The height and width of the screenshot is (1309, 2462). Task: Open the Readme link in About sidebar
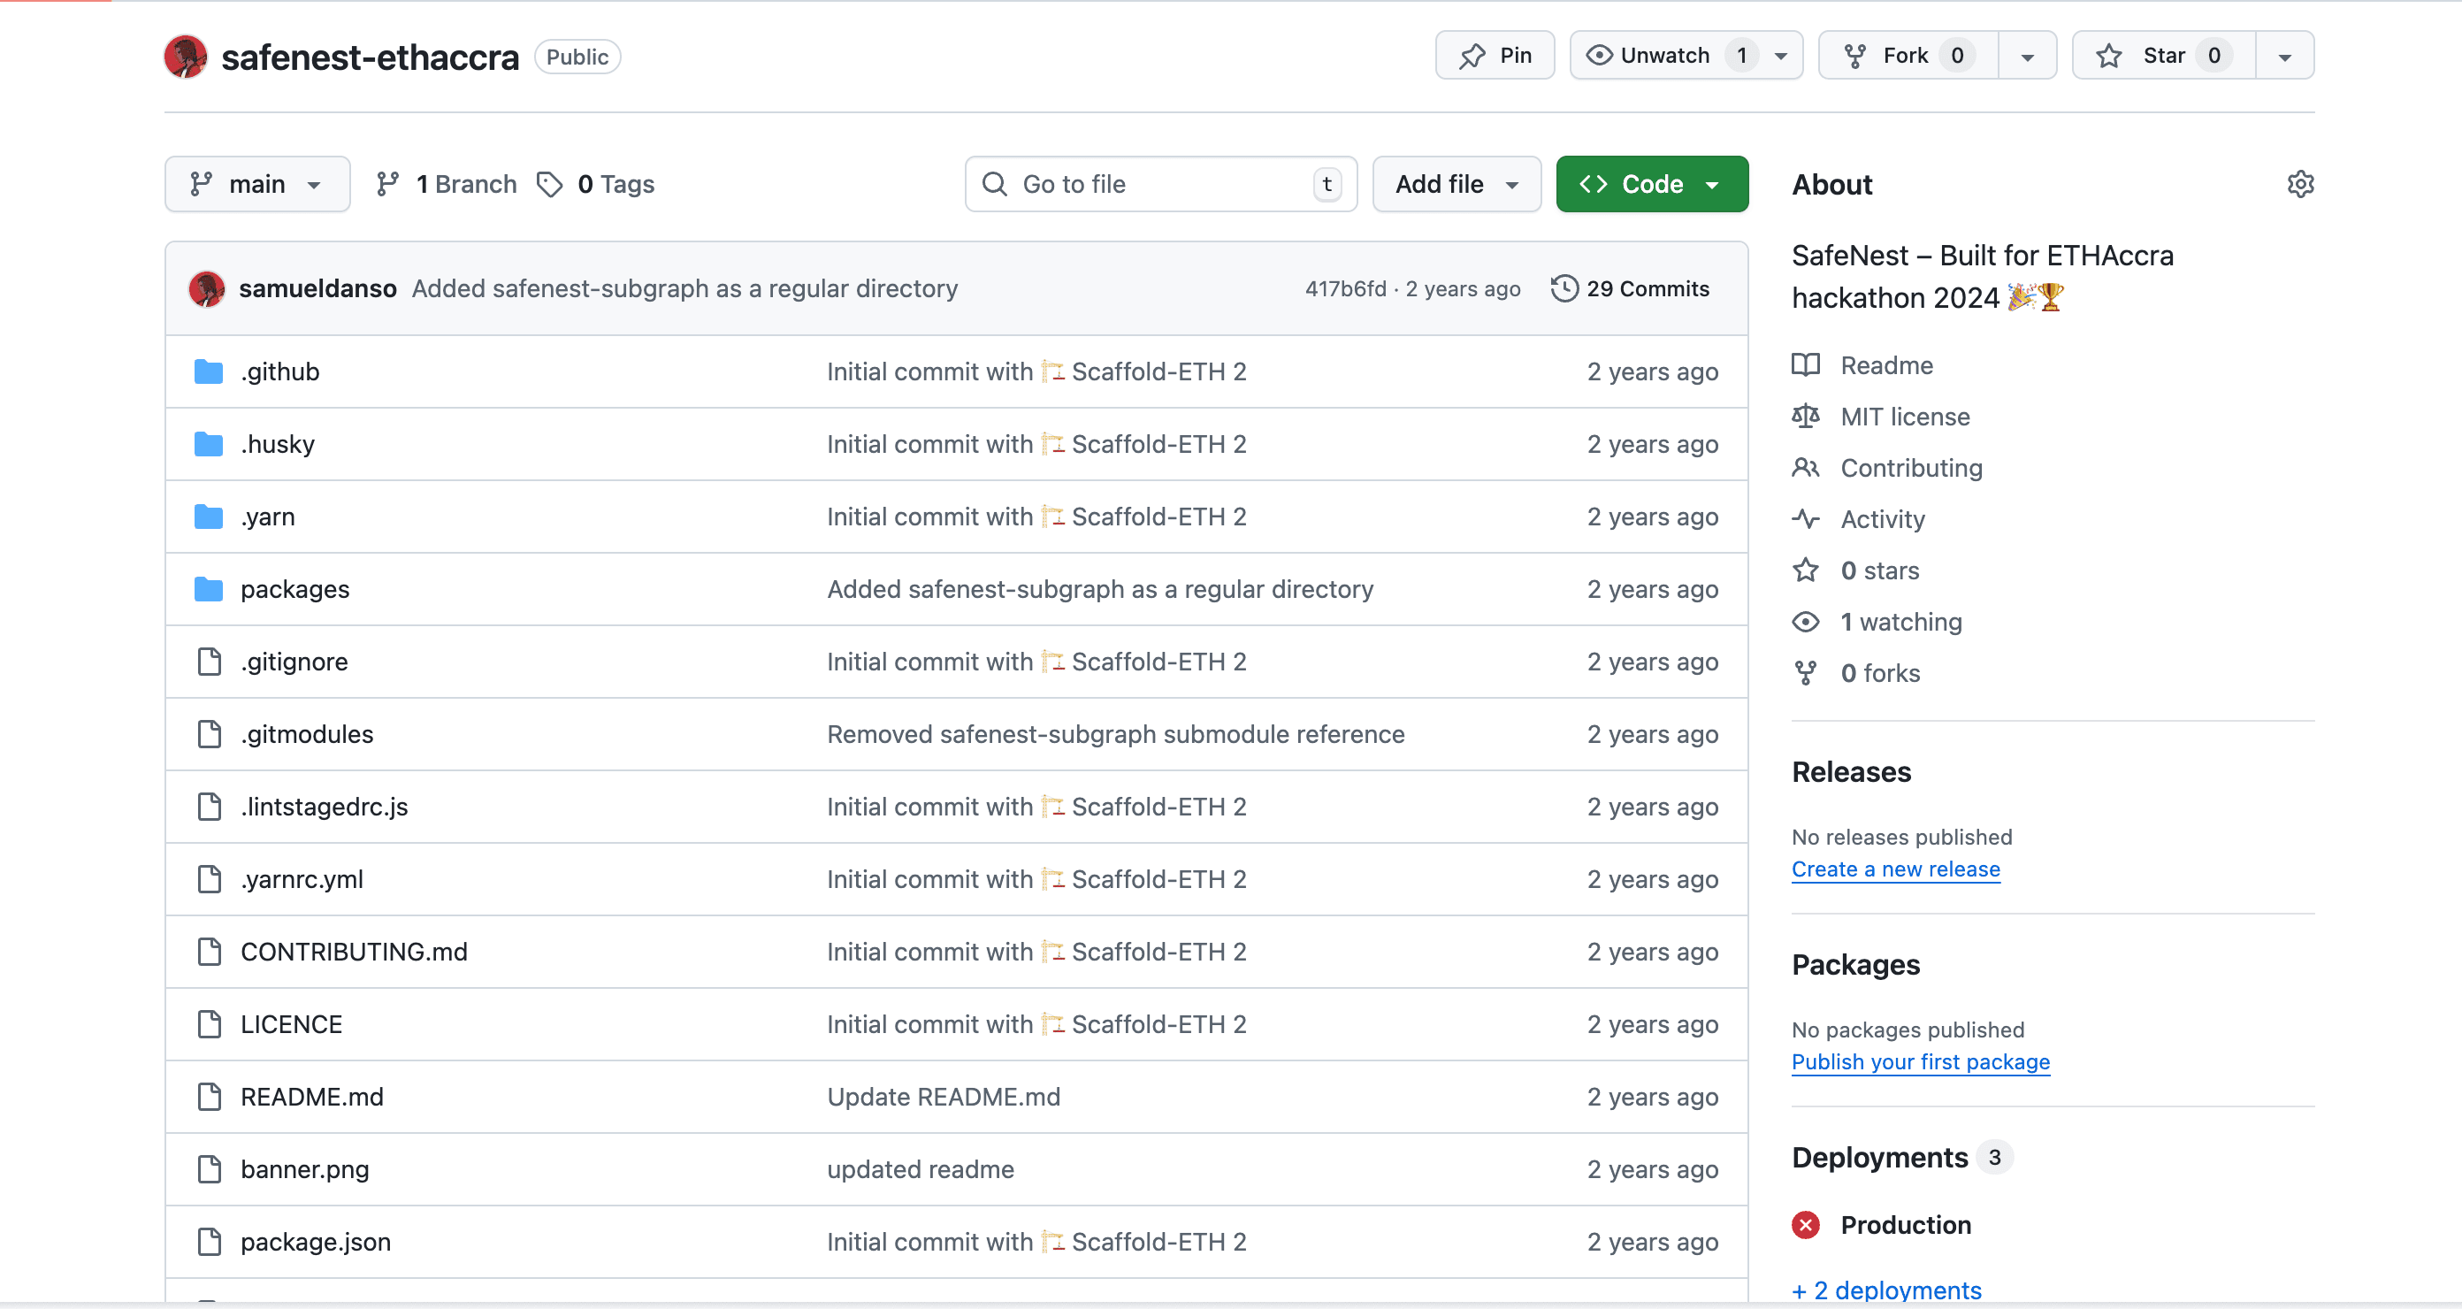[x=1885, y=365]
